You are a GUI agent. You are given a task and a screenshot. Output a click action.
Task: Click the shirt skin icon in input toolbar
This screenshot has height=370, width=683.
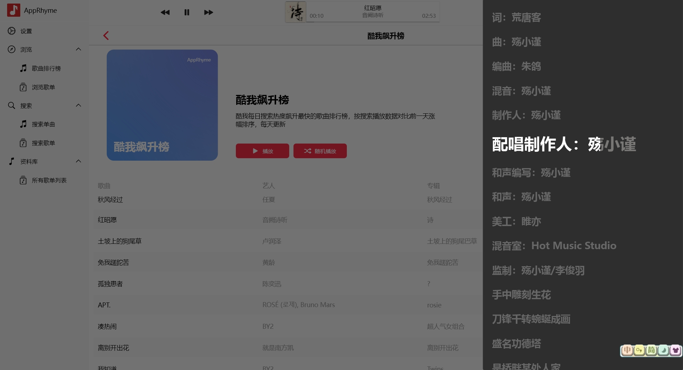(x=675, y=350)
